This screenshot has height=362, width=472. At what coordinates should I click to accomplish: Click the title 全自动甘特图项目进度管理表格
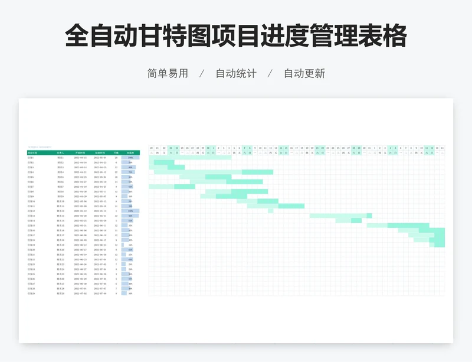click(235, 36)
